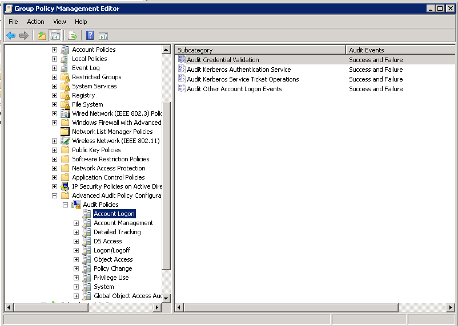Click tree pane horizontal scroll right arrow
The width and height of the screenshot is (458, 326).
[x=157, y=307]
